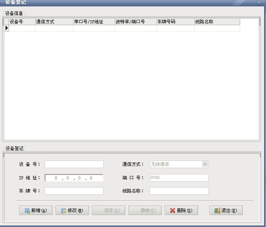Sort by 设备号 column header
266x227 pixels.
pos(22,22)
